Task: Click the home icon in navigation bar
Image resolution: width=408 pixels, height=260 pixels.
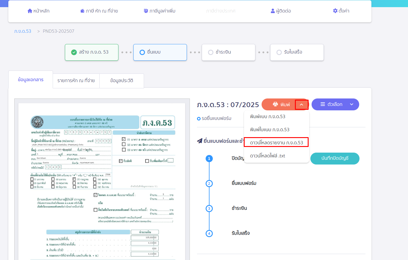Action: [30, 11]
